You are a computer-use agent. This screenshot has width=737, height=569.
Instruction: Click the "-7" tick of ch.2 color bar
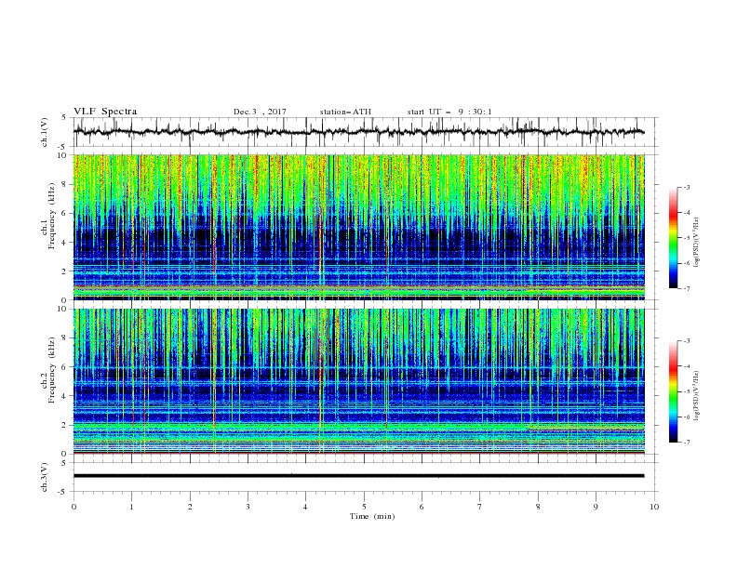(686, 443)
